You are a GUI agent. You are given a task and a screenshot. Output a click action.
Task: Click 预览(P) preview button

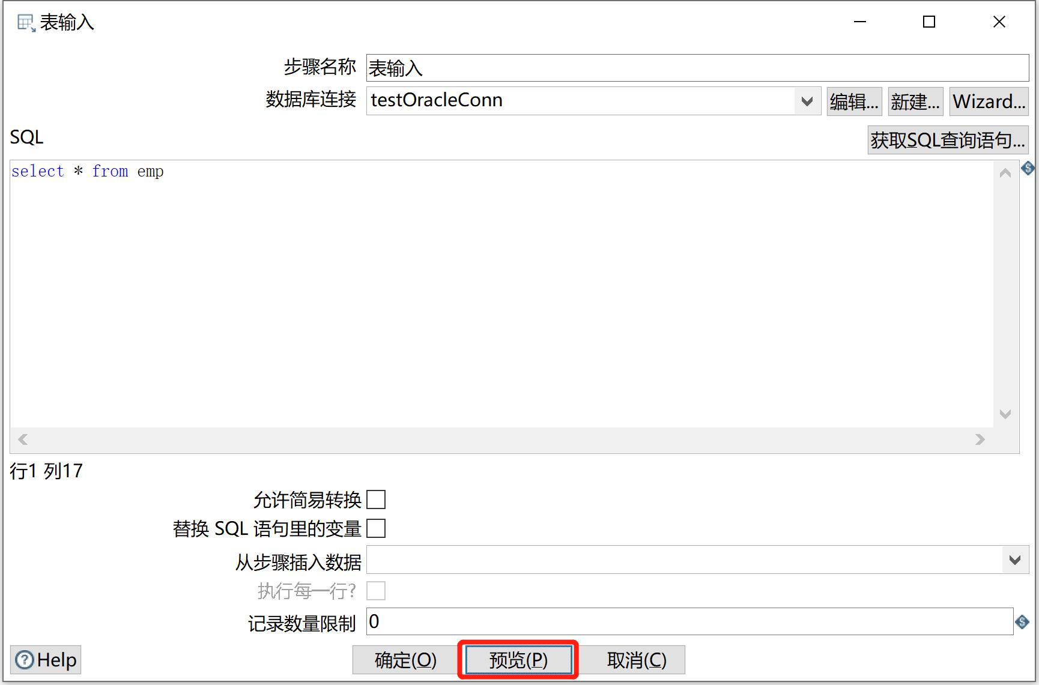pos(518,660)
